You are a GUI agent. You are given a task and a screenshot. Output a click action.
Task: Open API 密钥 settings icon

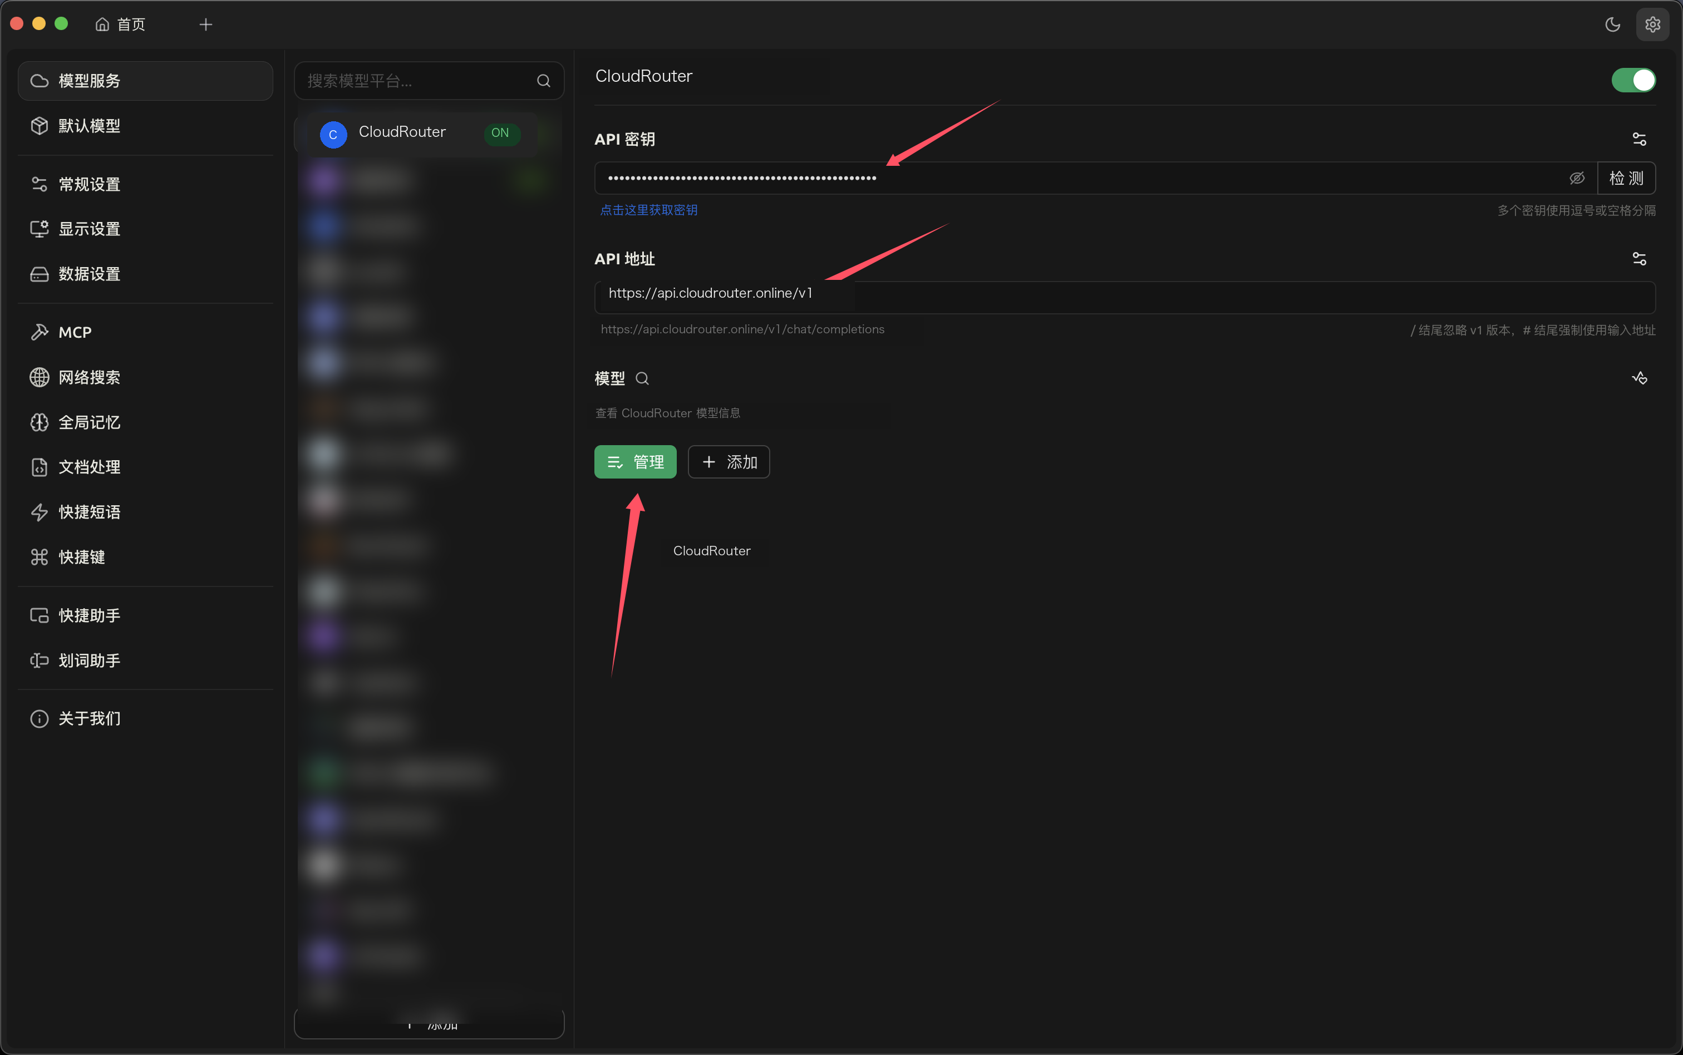(x=1639, y=140)
